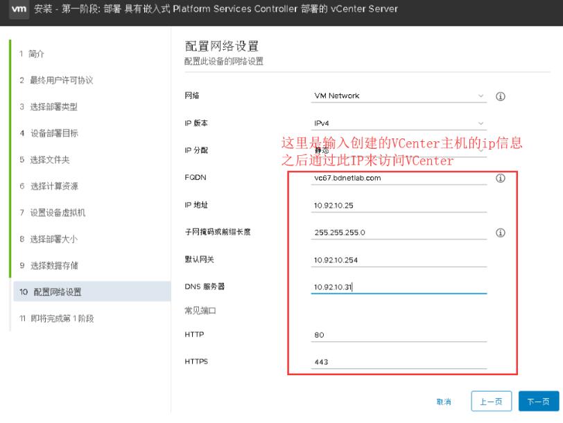Viewport: 563px width, 423px height.
Task: Click subnet mask field 255.255.255.0
Action: [x=399, y=233]
